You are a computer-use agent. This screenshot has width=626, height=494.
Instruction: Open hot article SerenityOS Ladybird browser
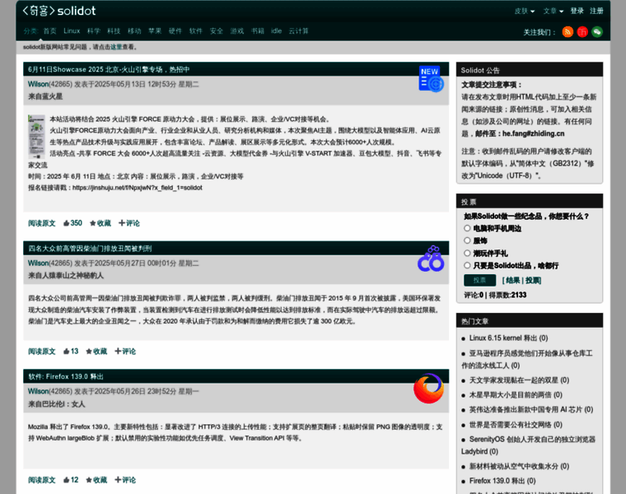tap(528, 445)
